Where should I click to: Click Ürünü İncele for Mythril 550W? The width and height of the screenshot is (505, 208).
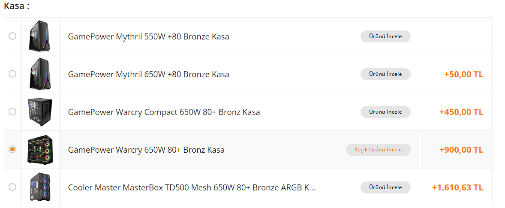385,36
